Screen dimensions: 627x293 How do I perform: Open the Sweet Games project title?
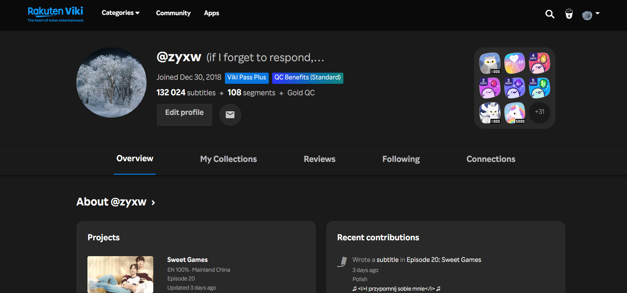point(187,260)
